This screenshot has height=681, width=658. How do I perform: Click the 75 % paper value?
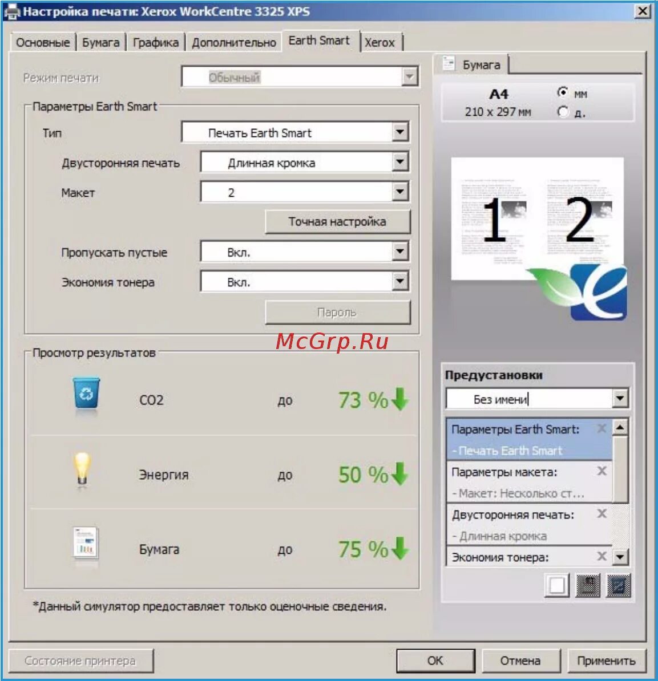point(363,549)
